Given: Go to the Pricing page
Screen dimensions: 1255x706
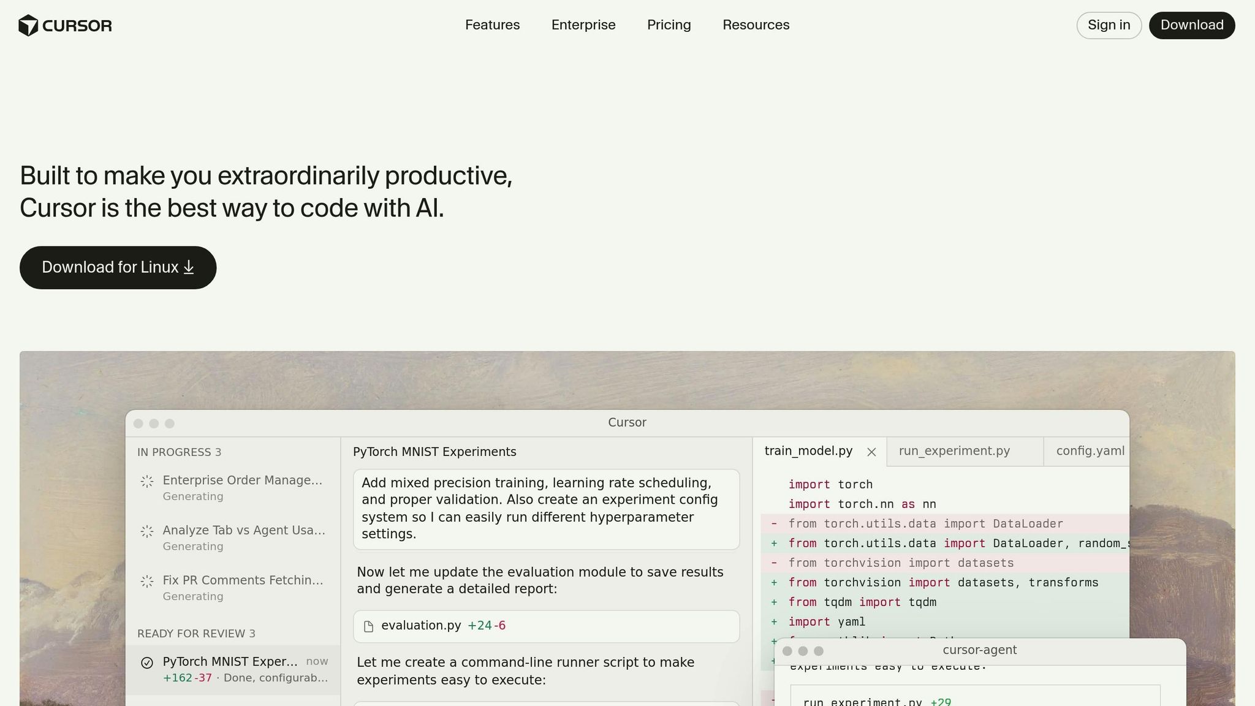Looking at the screenshot, I should pyautogui.click(x=669, y=25).
